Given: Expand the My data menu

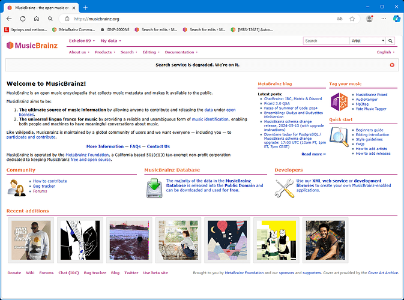Looking at the screenshot, I should (110, 41).
